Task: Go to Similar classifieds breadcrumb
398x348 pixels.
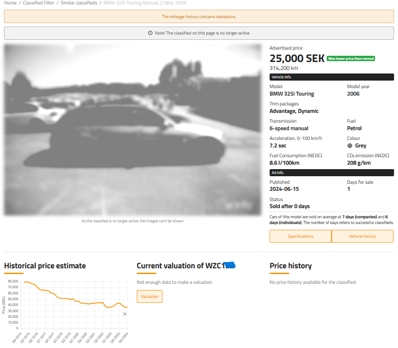Action: pyautogui.click(x=78, y=3)
